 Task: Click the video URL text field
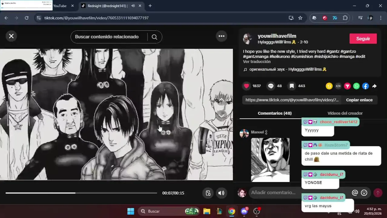[x=292, y=100]
